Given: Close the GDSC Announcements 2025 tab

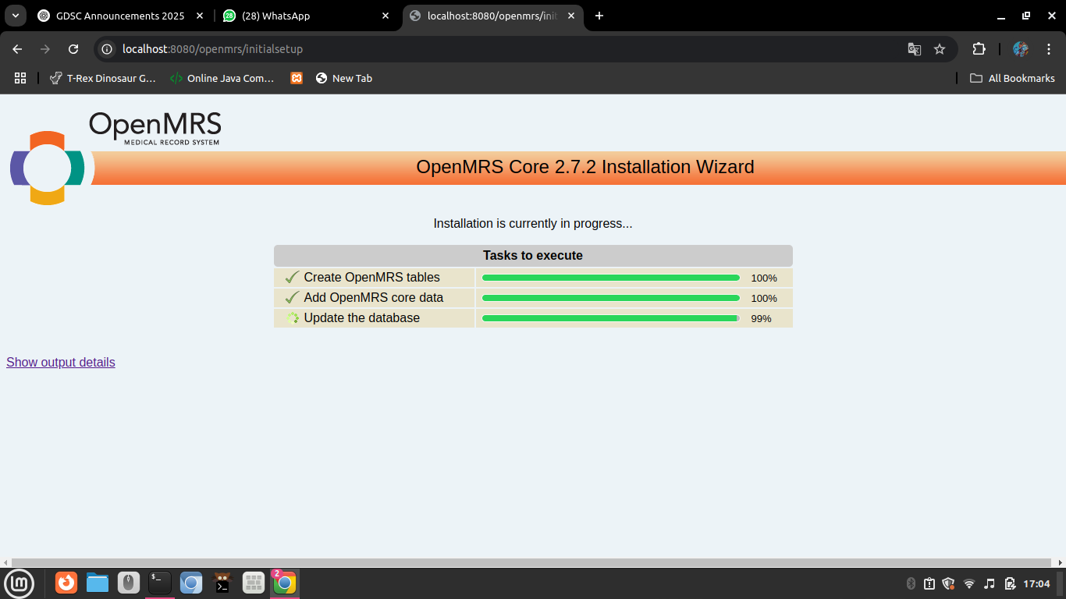Looking at the screenshot, I should pos(200,16).
